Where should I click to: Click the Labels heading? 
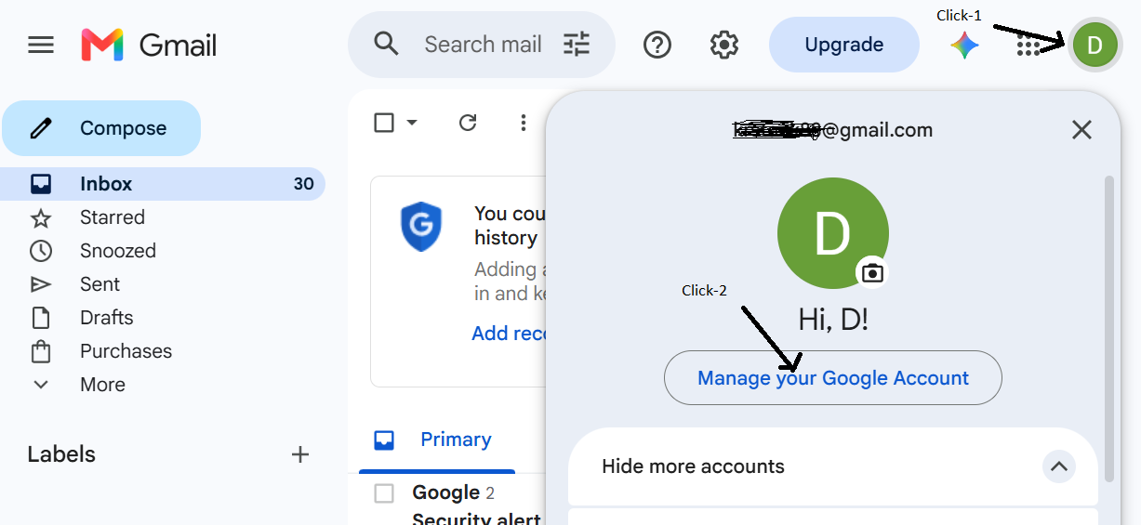[61, 454]
